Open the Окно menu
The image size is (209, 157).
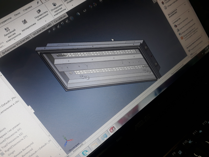click(17, 14)
